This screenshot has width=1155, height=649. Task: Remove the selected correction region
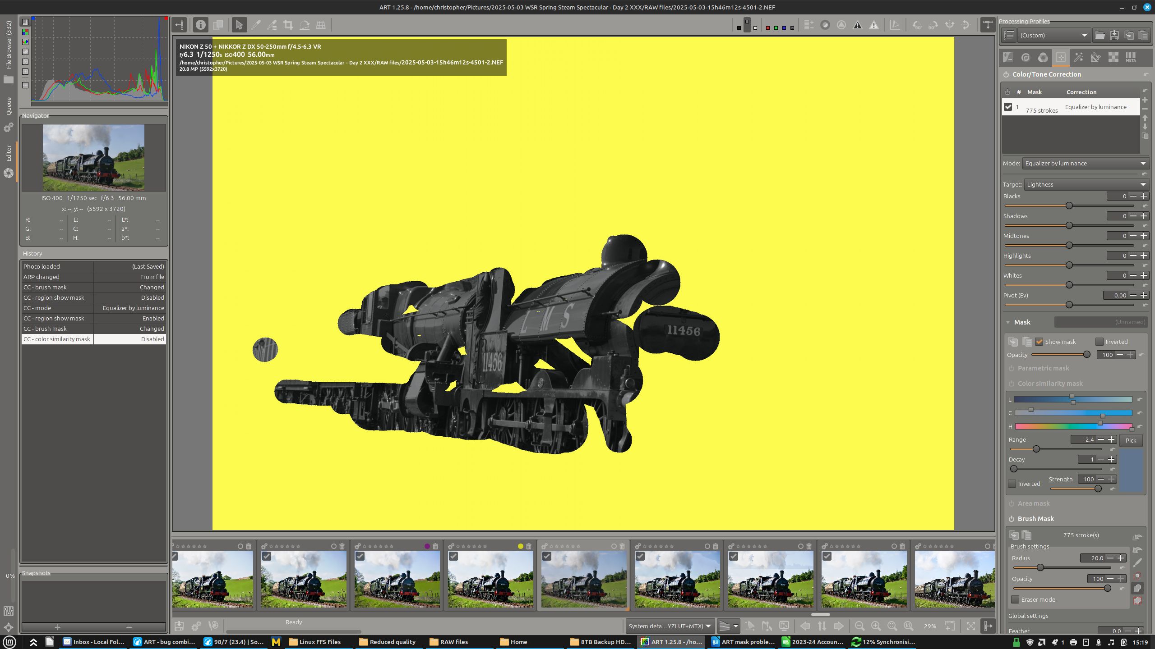[1145, 109]
